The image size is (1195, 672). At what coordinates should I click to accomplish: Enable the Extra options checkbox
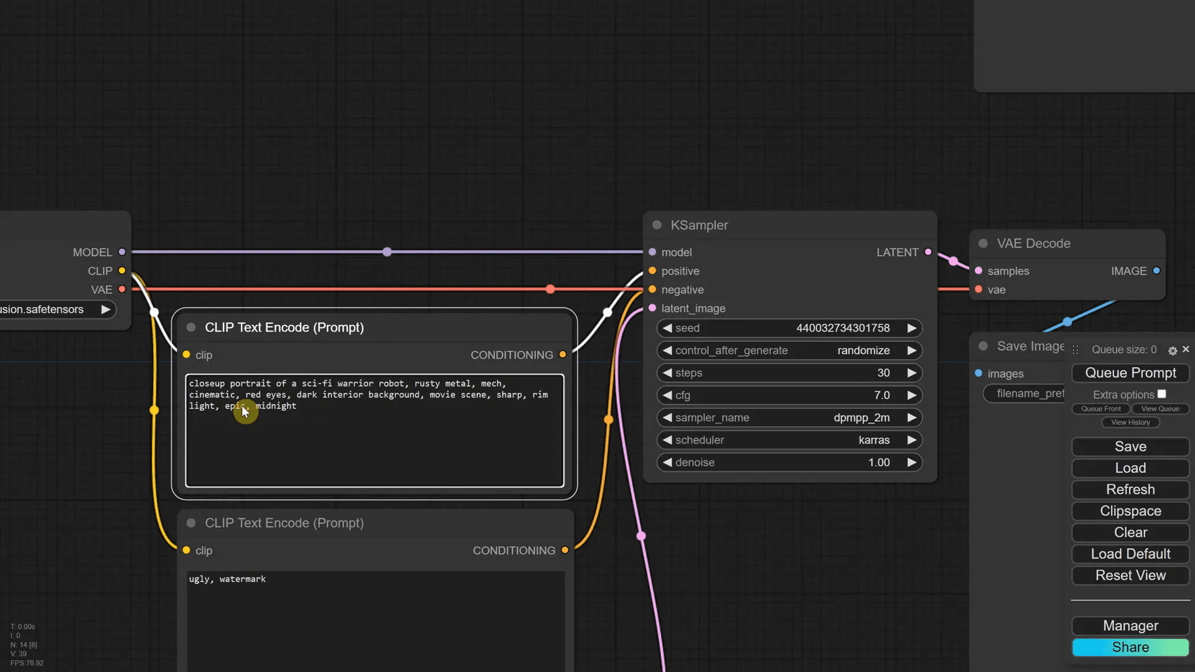click(x=1163, y=393)
